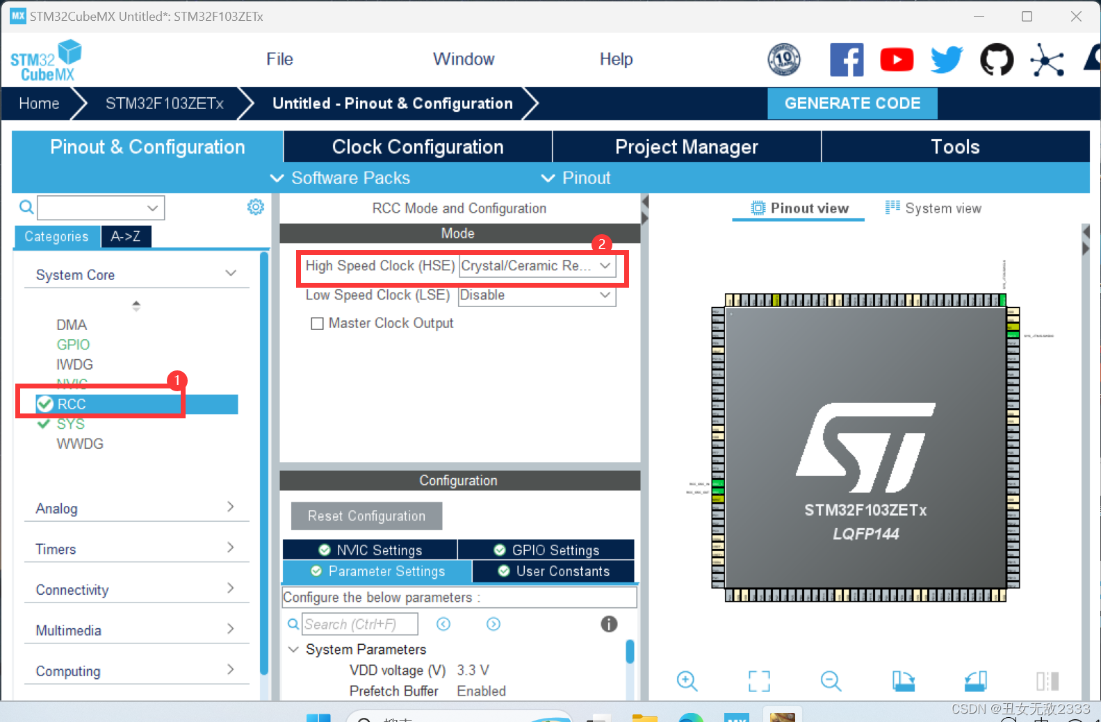Go to previous parameter search result

pyautogui.click(x=443, y=624)
